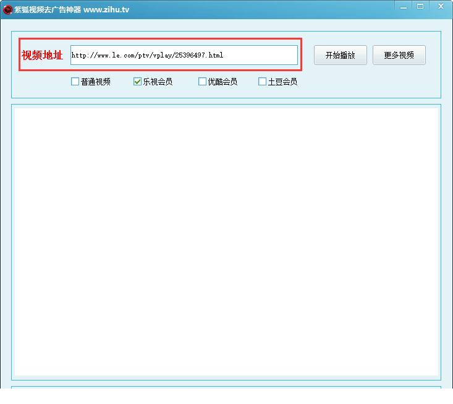Screen dimensions: 453x404
Task: Click the white video playback area
Action: coord(226,242)
